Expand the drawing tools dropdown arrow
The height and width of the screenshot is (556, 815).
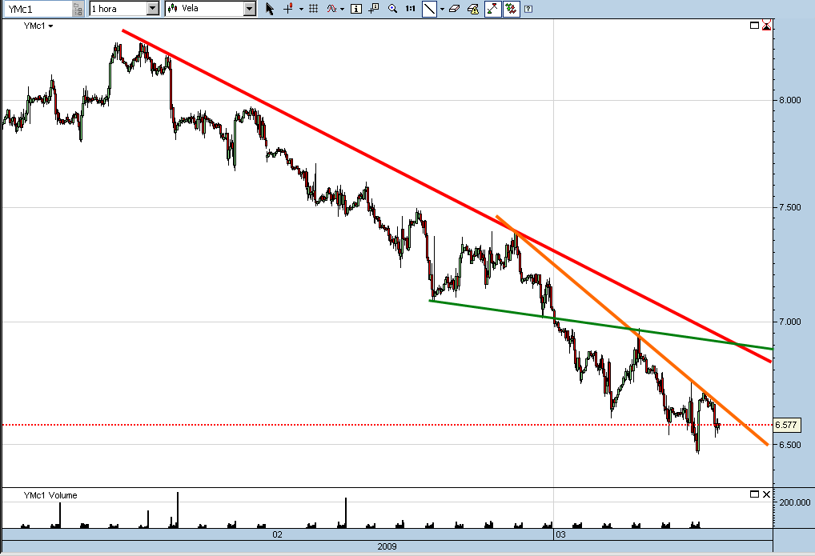(442, 10)
